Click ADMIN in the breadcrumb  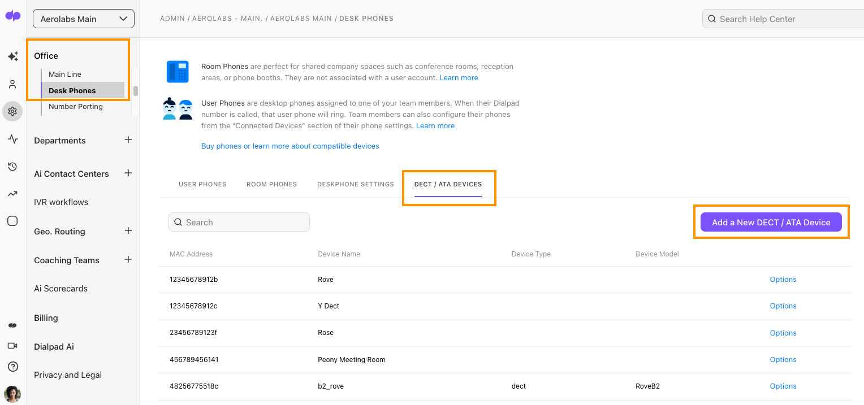(172, 19)
